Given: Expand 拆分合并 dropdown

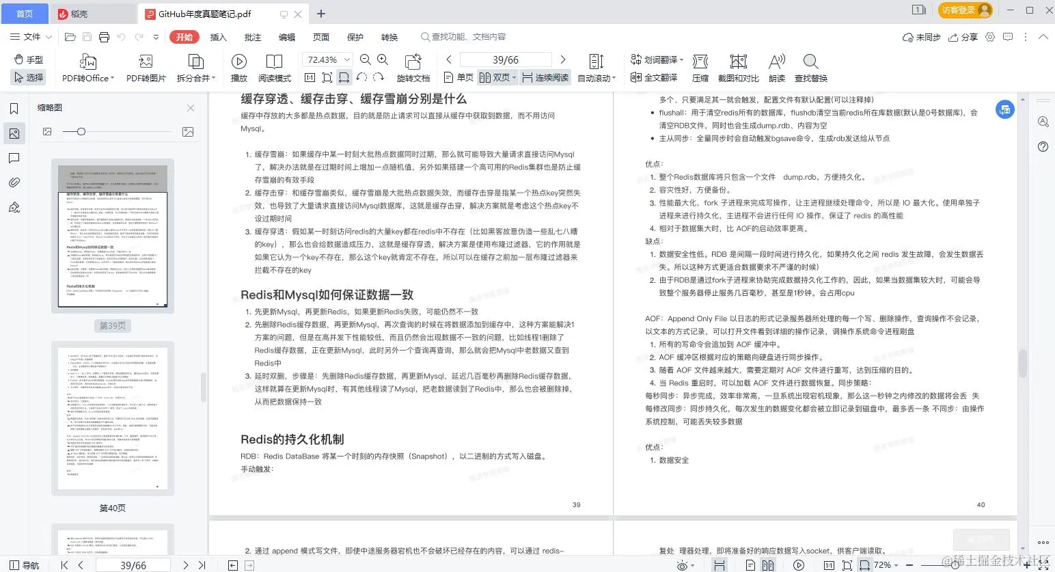Looking at the screenshot, I should 213,78.
